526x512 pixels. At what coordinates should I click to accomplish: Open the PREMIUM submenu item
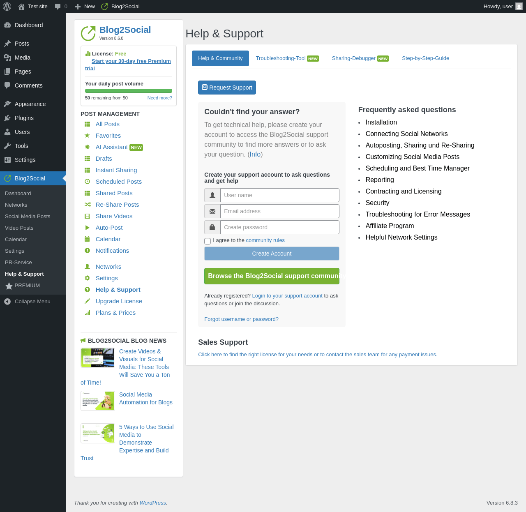[23, 286]
